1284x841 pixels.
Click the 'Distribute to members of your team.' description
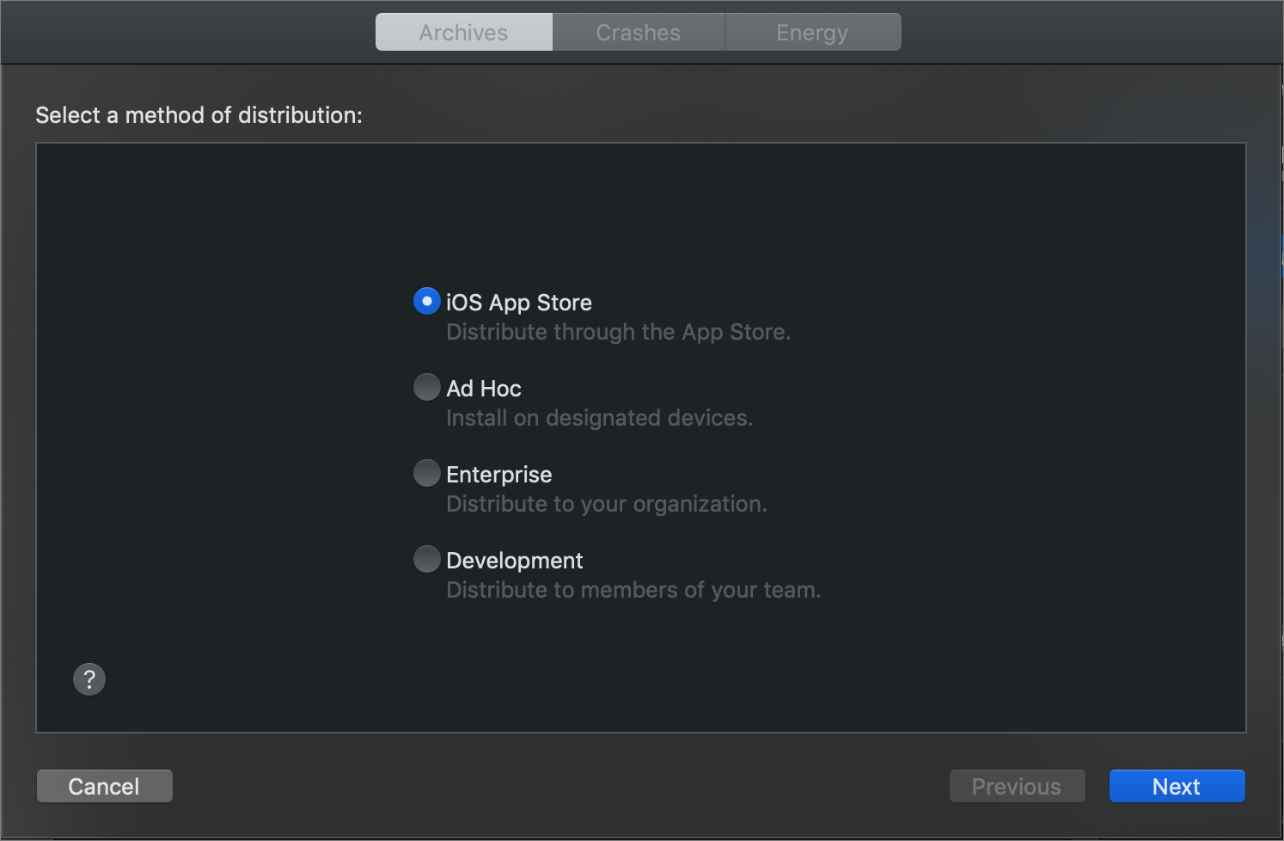pos(634,590)
